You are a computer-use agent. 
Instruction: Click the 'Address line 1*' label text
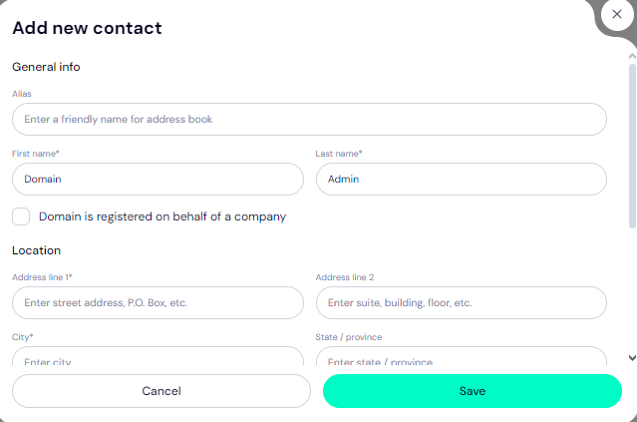coord(42,276)
